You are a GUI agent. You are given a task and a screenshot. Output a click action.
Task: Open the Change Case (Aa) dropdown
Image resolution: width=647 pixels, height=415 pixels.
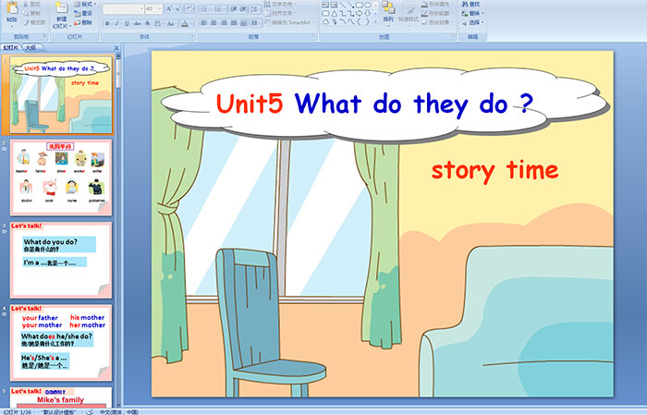(171, 23)
